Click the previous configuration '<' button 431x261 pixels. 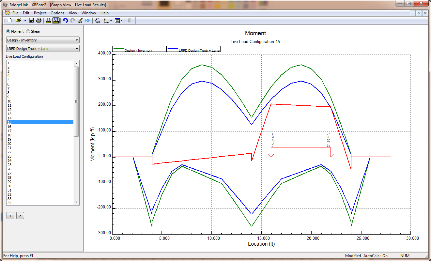coord(10,216)
